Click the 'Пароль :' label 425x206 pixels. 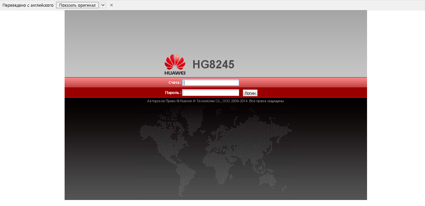tap(173, 93)
